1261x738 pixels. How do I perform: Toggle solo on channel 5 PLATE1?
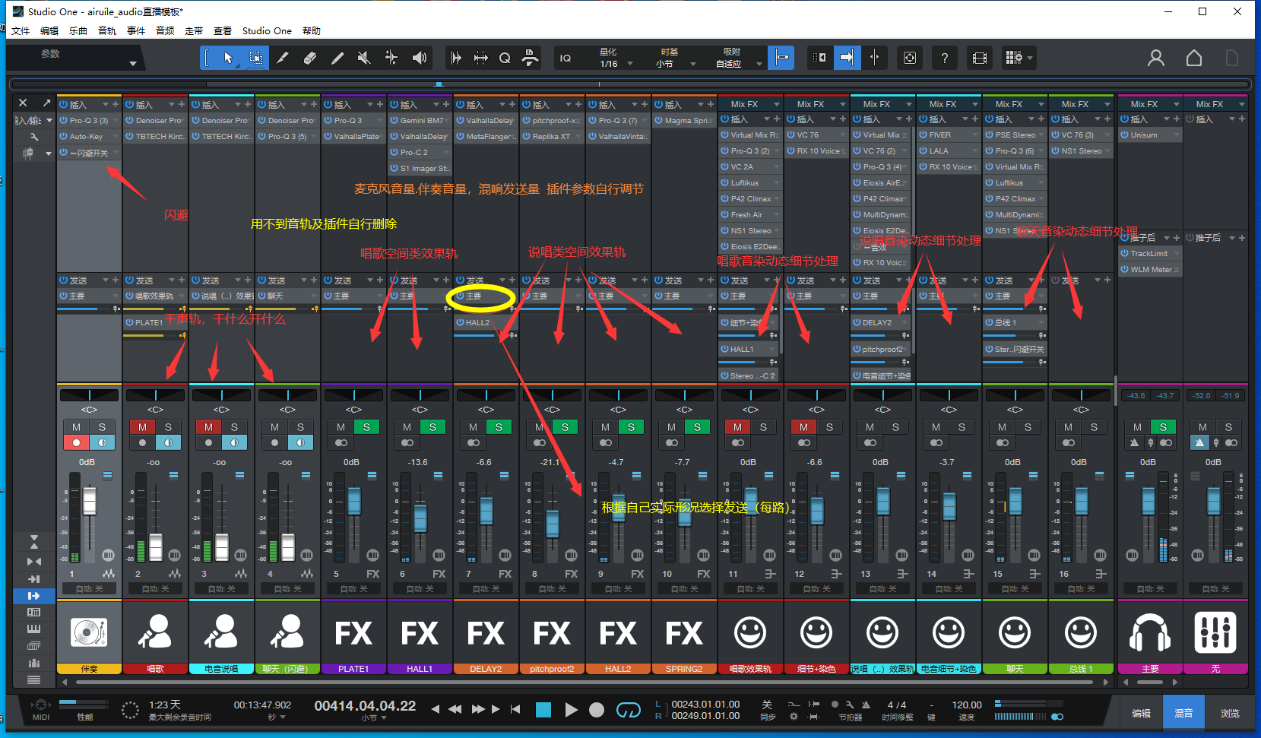pos(366,427)
